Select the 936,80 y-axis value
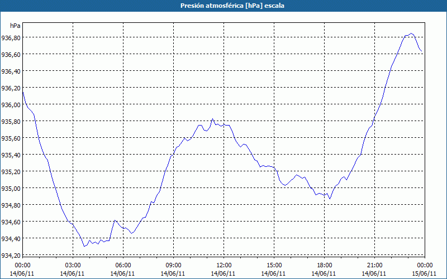The width and height of the screenshot is (447, 279). coord(11,37)
